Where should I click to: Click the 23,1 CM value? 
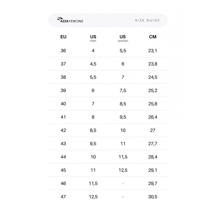point(153,51)
